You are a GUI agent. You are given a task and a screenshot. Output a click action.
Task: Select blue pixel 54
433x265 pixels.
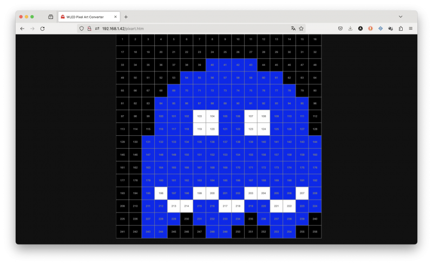click(x=186, y=78)
